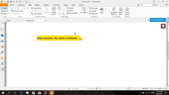Click the Foxit MobilePDF banner
Viewport: 169px width, 95px height.
pos(159,20)
